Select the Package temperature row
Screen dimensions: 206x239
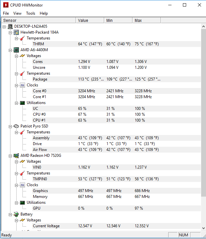click(117, 79)
